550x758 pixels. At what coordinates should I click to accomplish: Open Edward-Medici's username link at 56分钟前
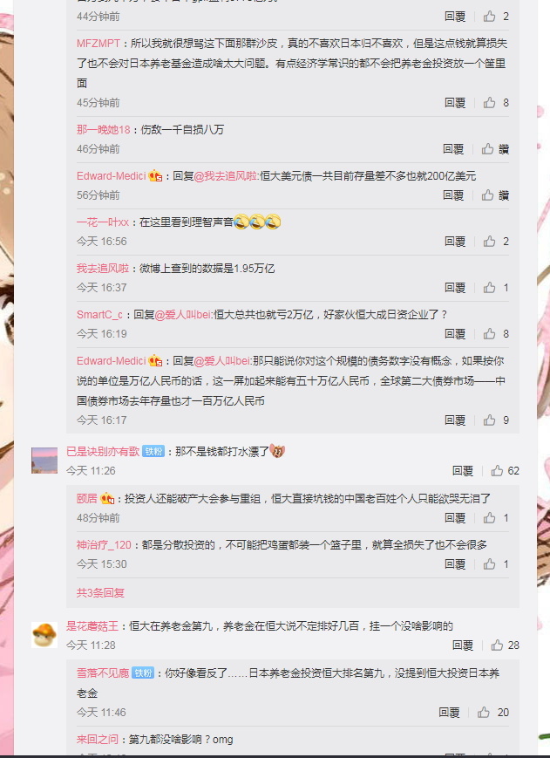click(x=111, y=176)
